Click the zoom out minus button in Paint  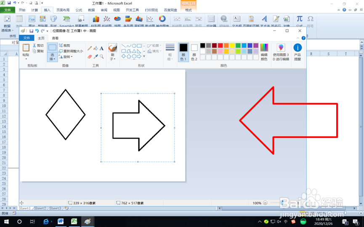point(265,203)
